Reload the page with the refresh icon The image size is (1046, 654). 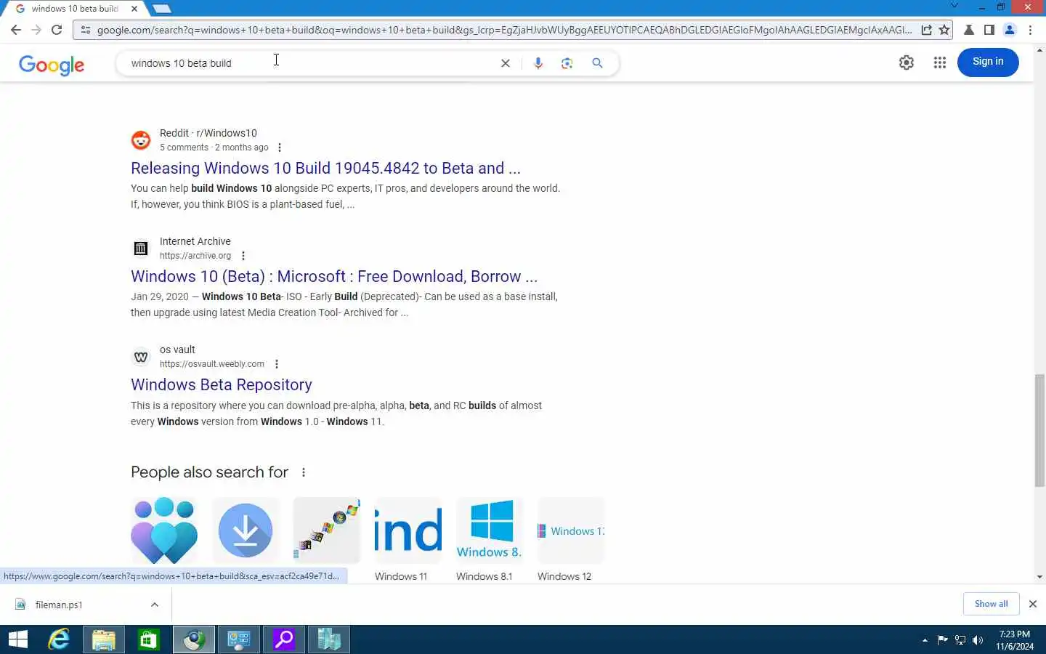pos(57,30)
